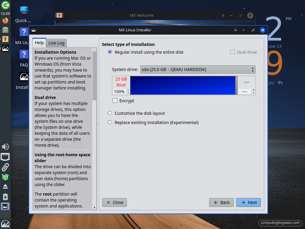The height and width of the screenshot is (229, 305).
Task: Minimize the MX Linux Installer window
Action: 244,30
